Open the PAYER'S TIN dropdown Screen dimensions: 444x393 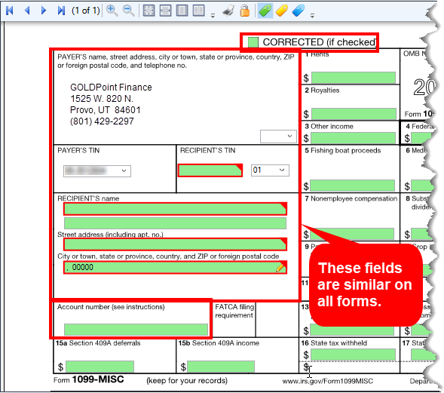pyautogui.click(x=97, y=171)
